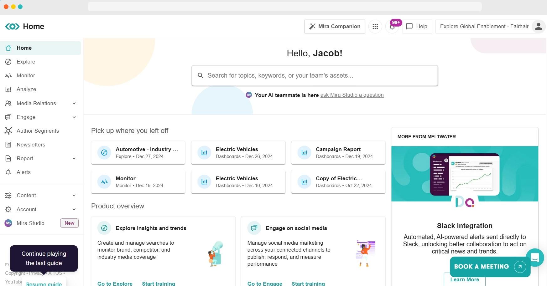Click the Newsletters icon in sidebar
The height and width of the screenshot is (286, 547).
click(8, 145)
